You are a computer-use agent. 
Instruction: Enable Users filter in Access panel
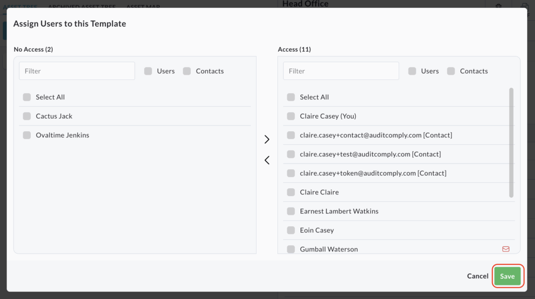(x=412, y=71)
